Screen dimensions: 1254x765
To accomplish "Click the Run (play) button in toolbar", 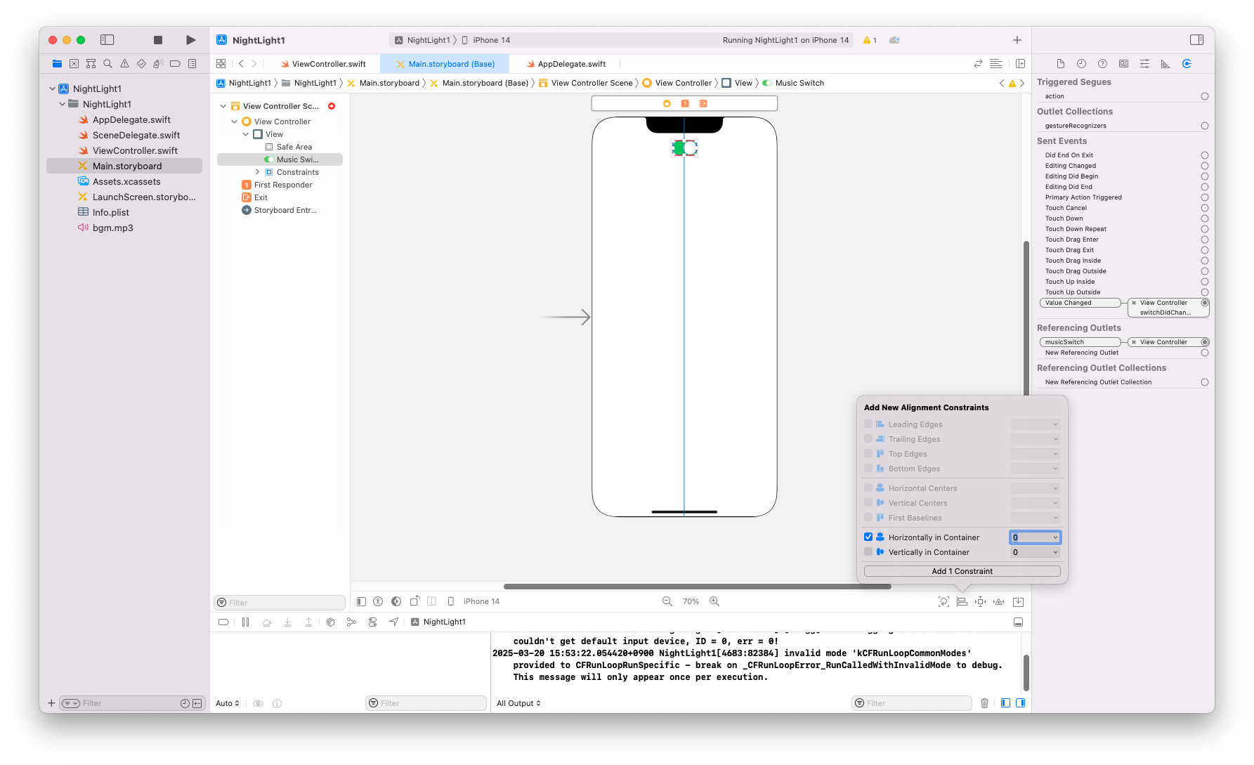I will point(190,40).
